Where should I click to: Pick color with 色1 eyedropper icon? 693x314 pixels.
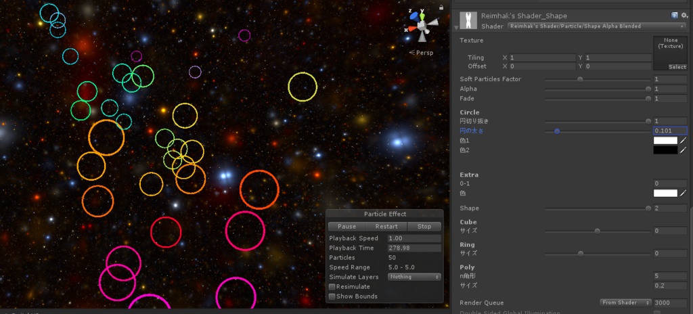pyautogui.click(x=684, y=141)
